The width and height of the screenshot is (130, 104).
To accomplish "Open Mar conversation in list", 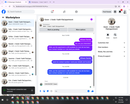I will point(18,67).
